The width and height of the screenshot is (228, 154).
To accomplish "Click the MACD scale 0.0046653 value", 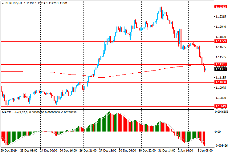I will (x=221, y=112).
